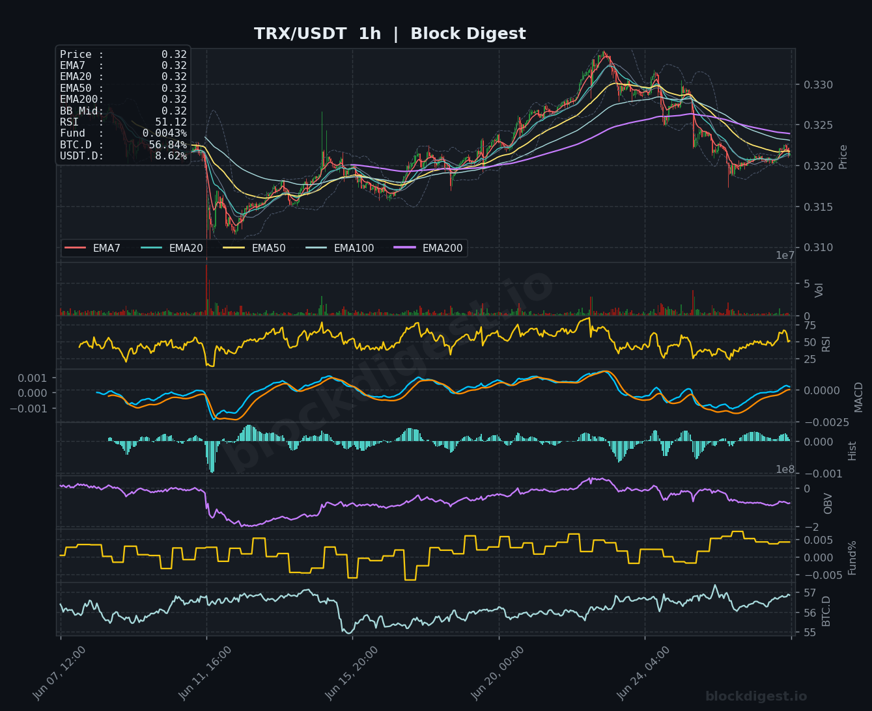This screenshot has height=711, width=872.
Task: Click the chart title TRX/USDT 1h | Block Digest
Action: tap(389, 34)
